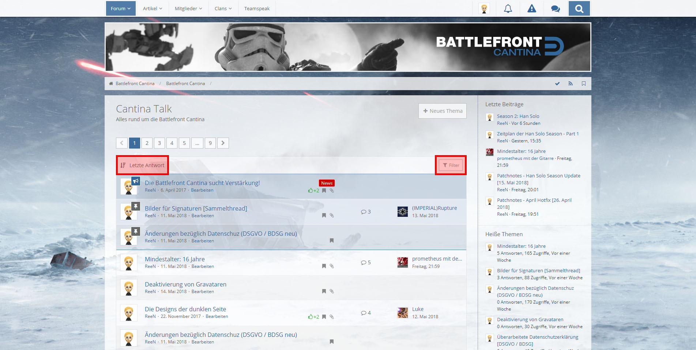Viewport: 696px width, 350px height.
Task: Open the Filter dropdown
Action: click(x=451, y=165)
